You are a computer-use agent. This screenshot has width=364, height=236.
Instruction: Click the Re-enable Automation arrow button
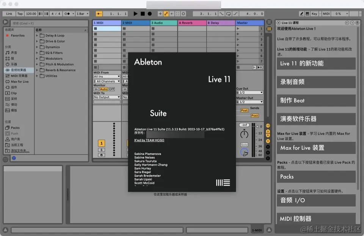[x=172, y=14]
